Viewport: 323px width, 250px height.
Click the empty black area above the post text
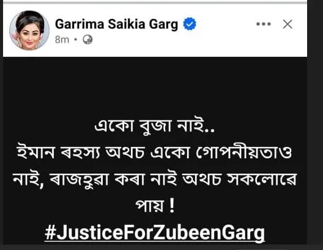tap(155, 86)
